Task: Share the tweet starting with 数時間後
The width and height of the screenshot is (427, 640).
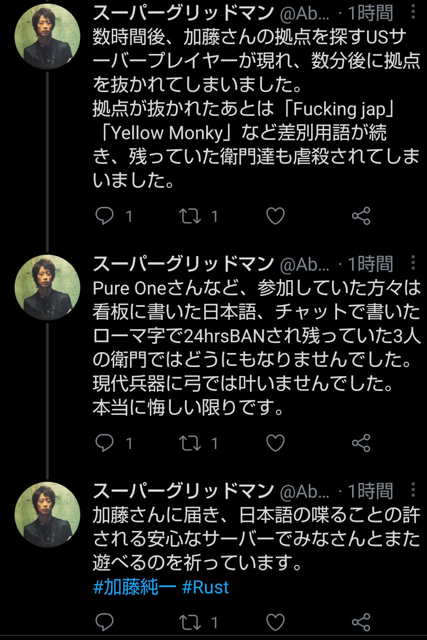Action: coord(361,216)
